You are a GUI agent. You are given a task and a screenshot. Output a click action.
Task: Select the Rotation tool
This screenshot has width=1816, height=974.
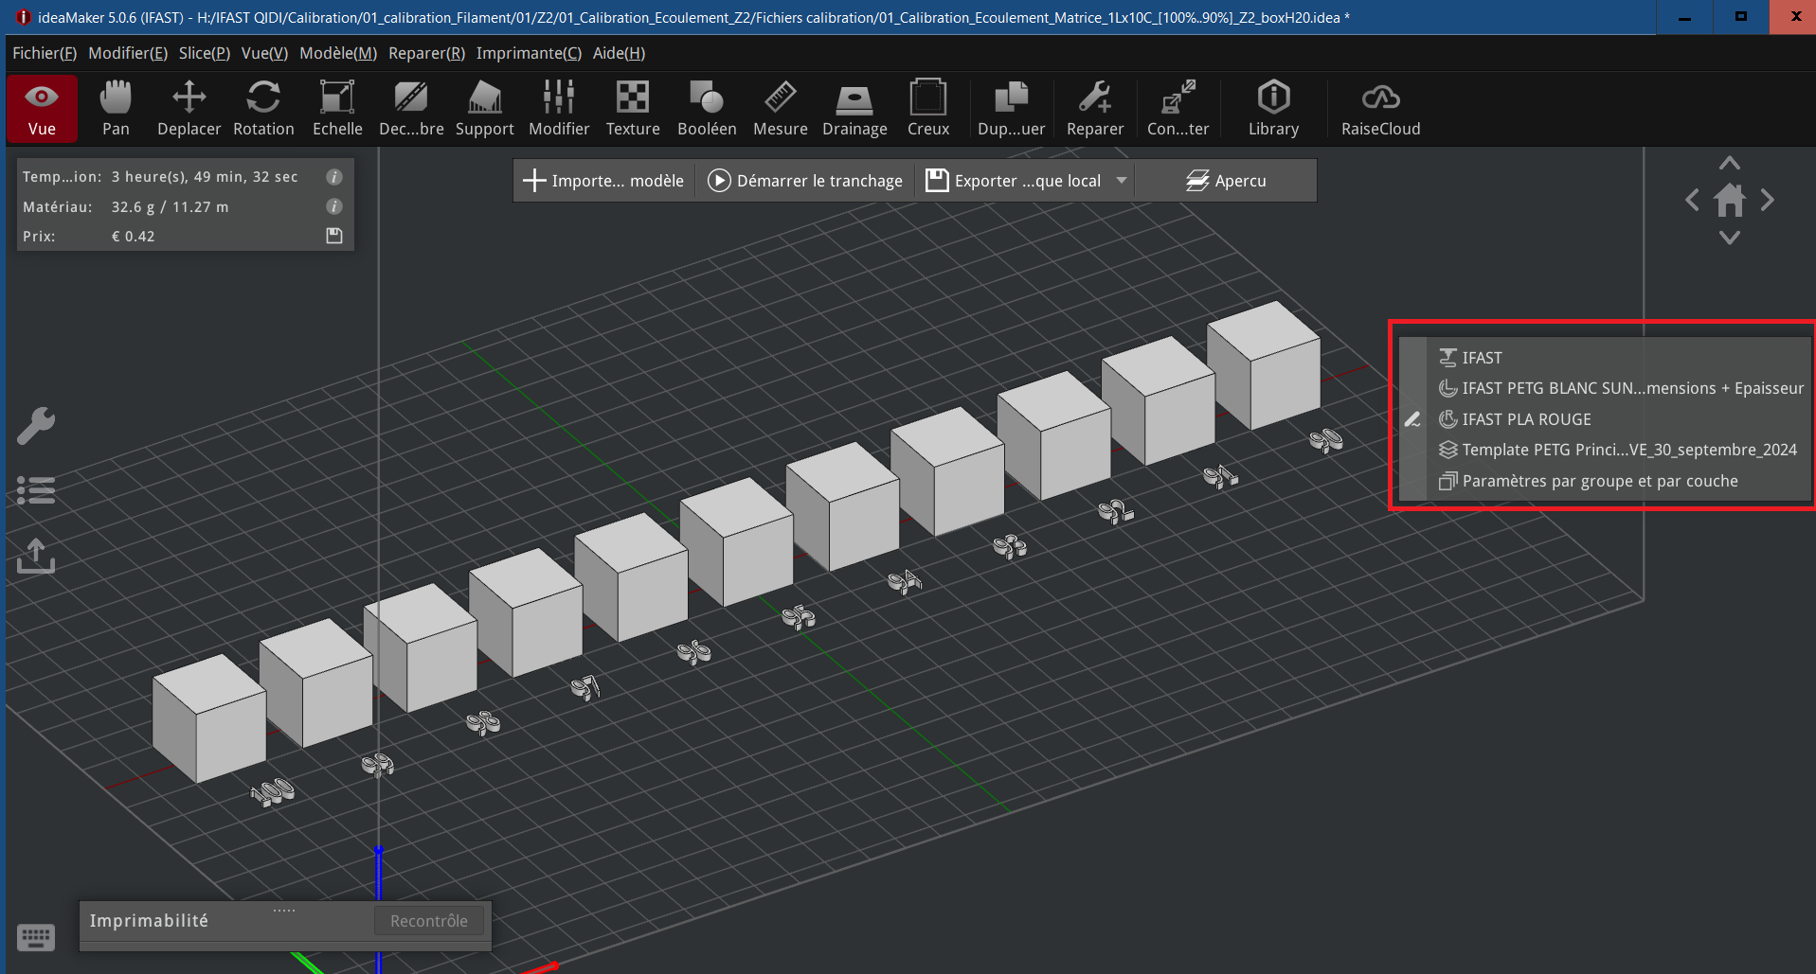click(263, 109)
